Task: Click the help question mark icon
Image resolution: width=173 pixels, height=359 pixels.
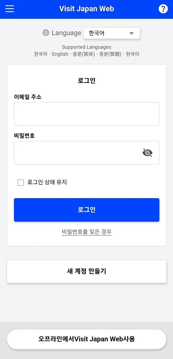Action: (x=163, y=9)
